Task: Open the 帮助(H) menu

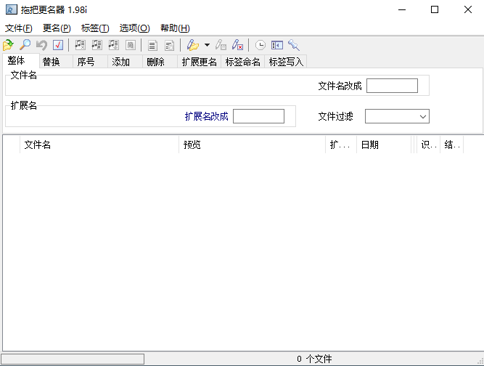Action: 175,28
